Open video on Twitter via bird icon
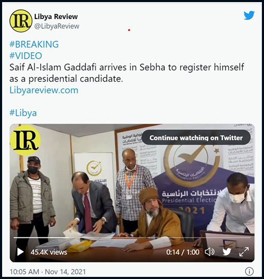Viewport: 264px width, 279px height. click(x=227, y=252)
